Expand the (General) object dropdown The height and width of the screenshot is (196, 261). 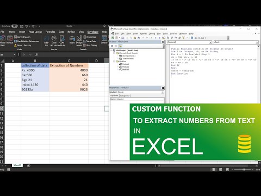click(x=210, y=42)
